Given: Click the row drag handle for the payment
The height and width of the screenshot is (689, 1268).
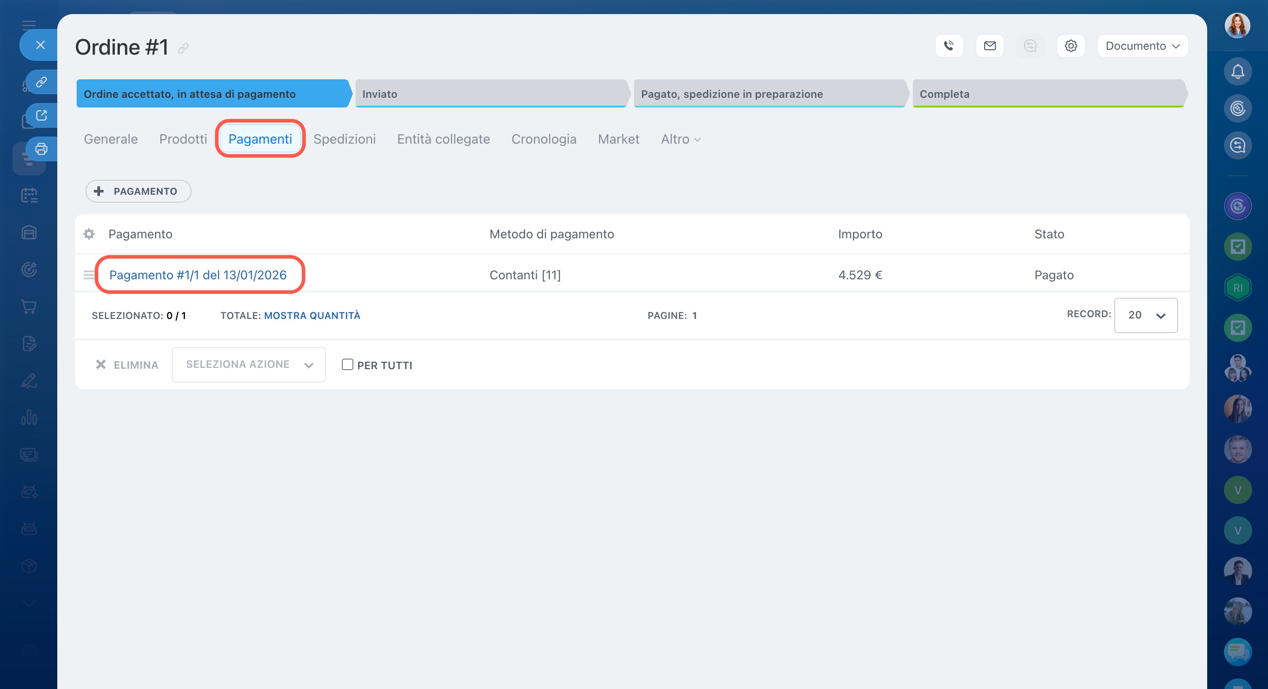Looking at the screenshot, I should pyautogui.click(x=89, y=274).
